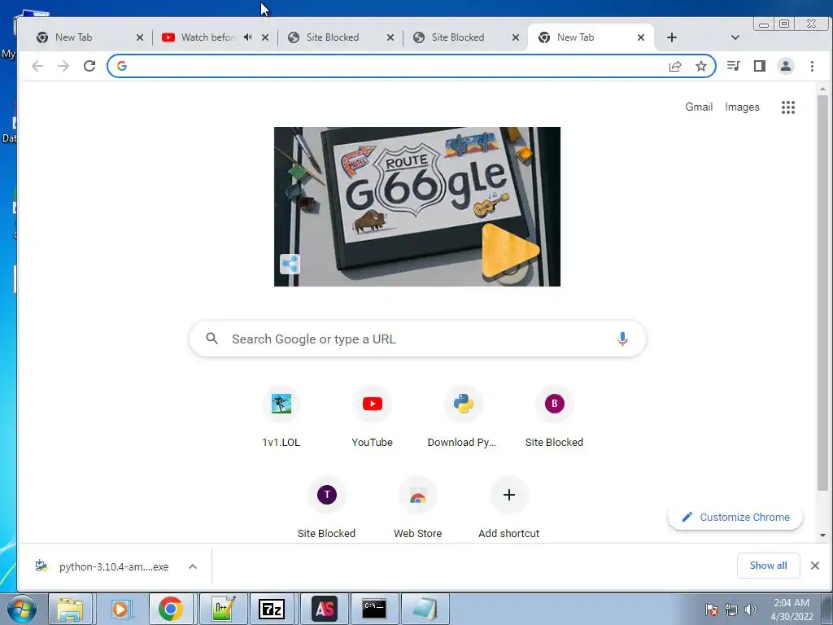Viewport: 833px width, 625px height.
Task: Expand the tab search dropdown
Action: pos(735,37)
